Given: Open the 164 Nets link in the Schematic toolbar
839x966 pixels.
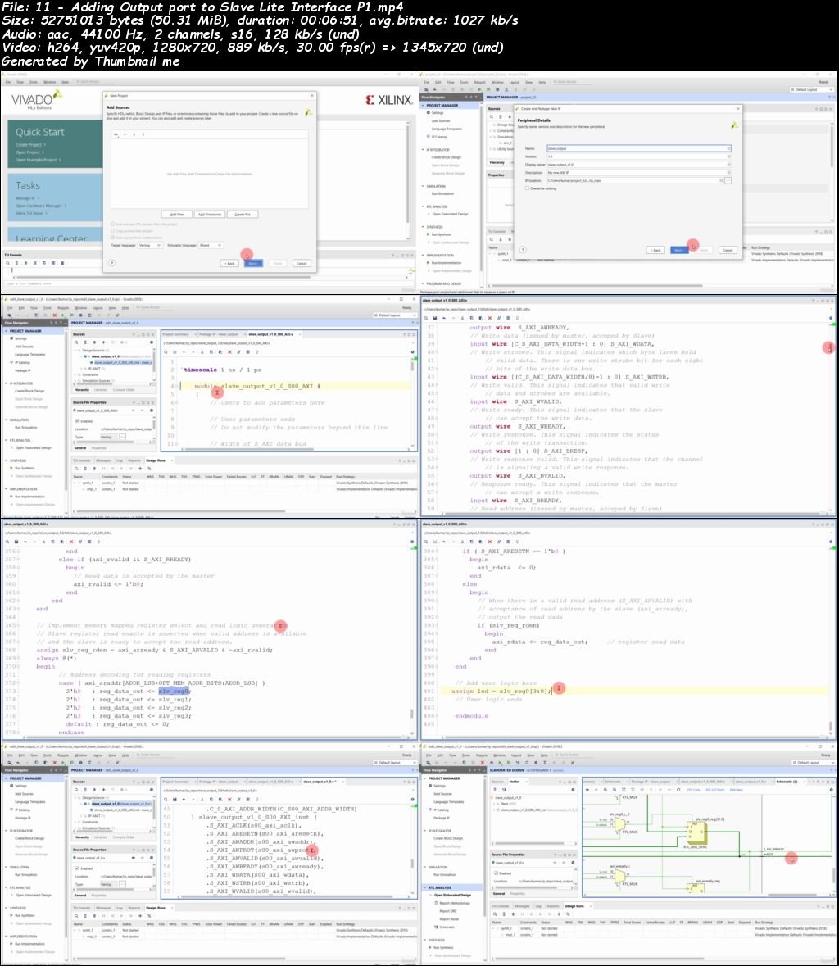Looking at the screenshot, I should [x=736, y=790].
